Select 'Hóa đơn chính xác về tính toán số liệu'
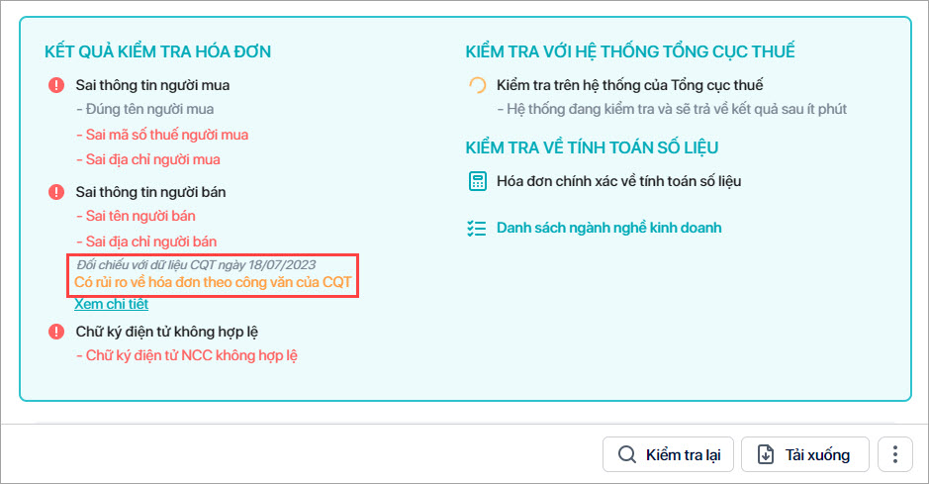Screen dimensions: 929x484 (618, 181)
